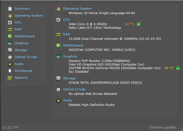Click the Peripherals mouse icon in sidebar
The height and width of the screenshot is (131, 183).
pyautogui.click(x=10, y=71)
